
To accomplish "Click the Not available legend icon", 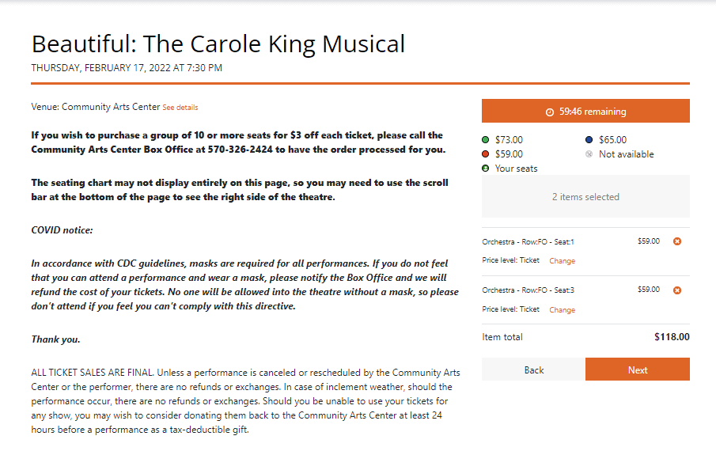I will (x=589, y=153).
